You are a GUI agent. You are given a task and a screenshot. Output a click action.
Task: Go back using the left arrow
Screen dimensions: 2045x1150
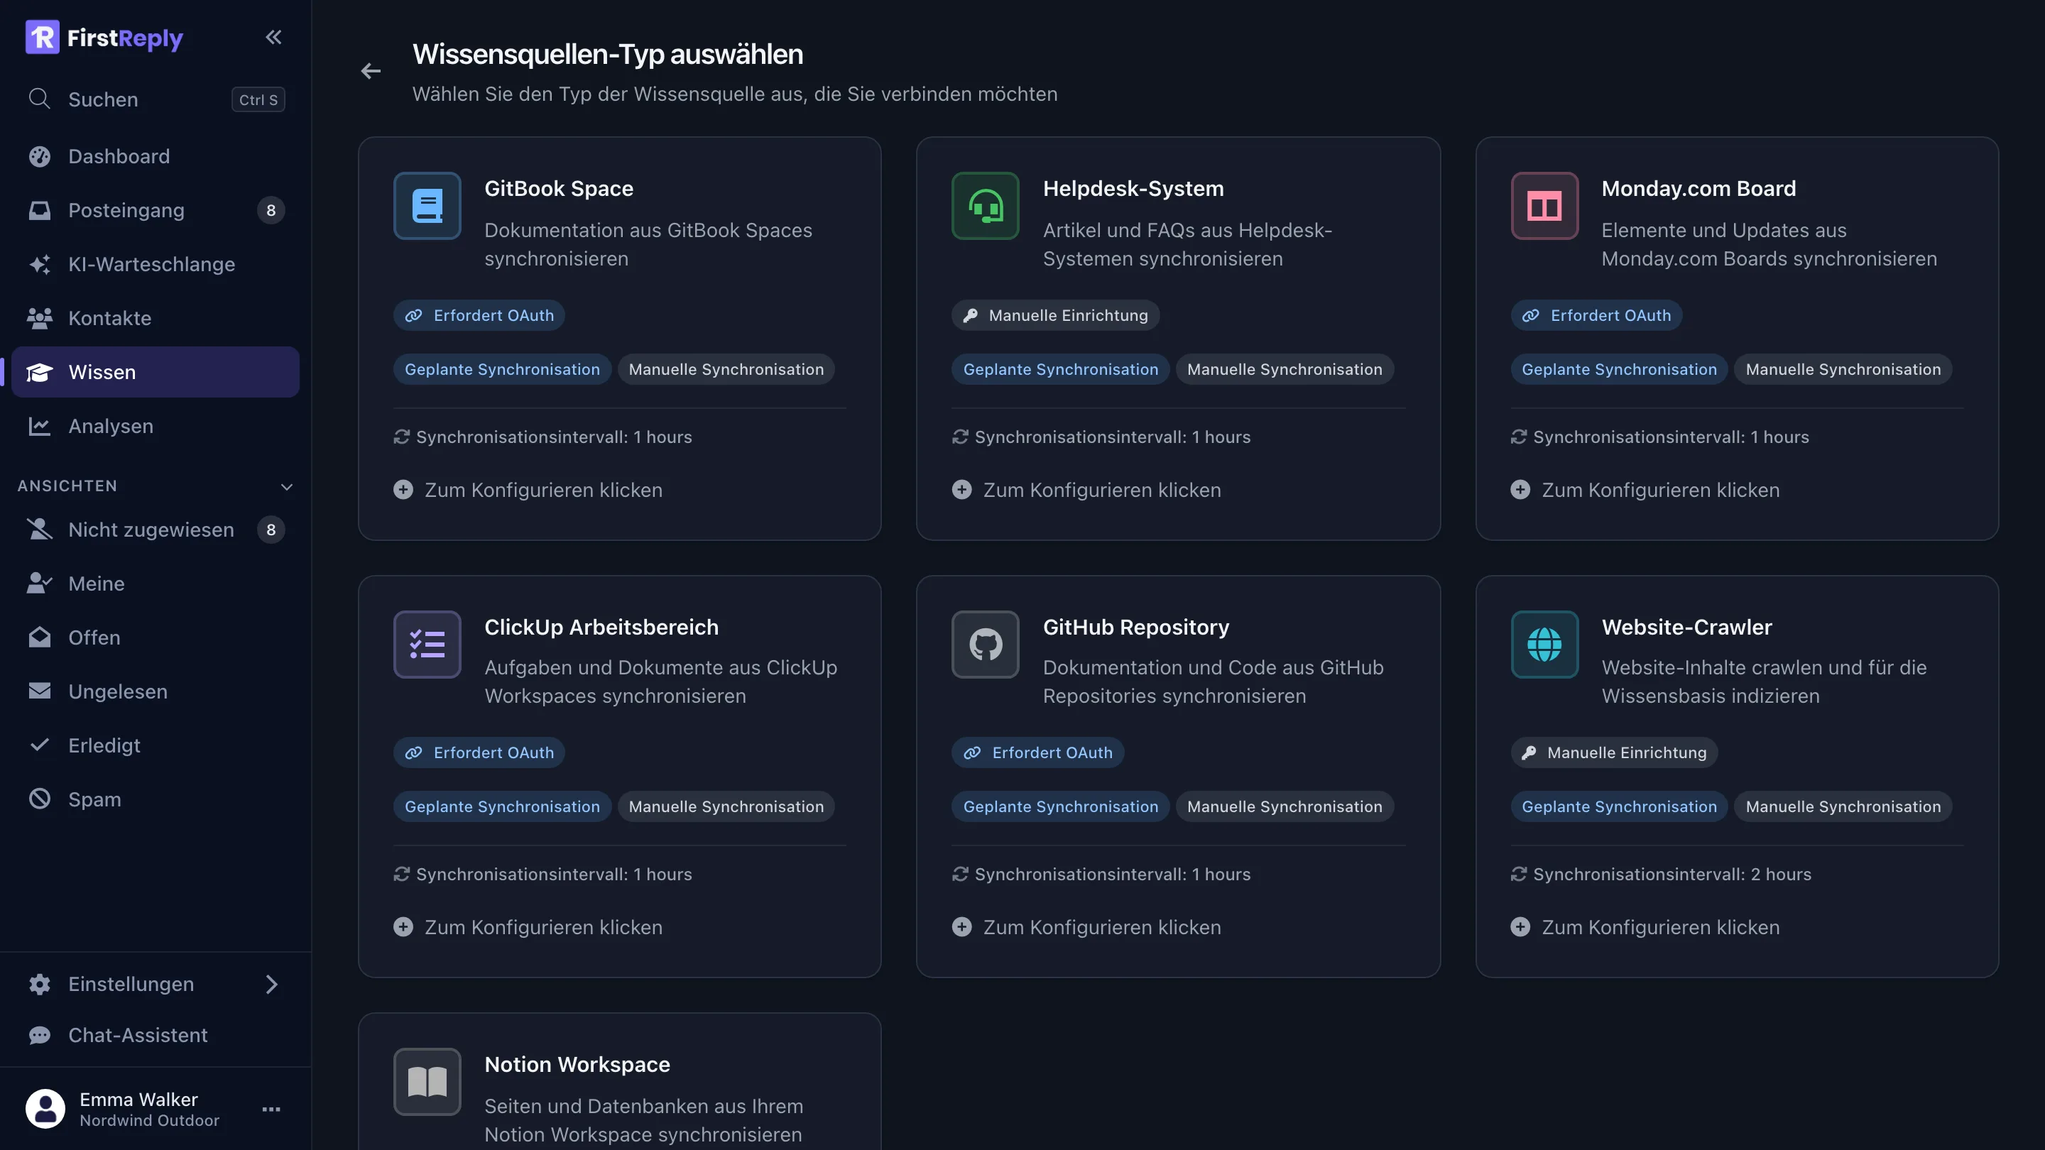click(371, 72)
